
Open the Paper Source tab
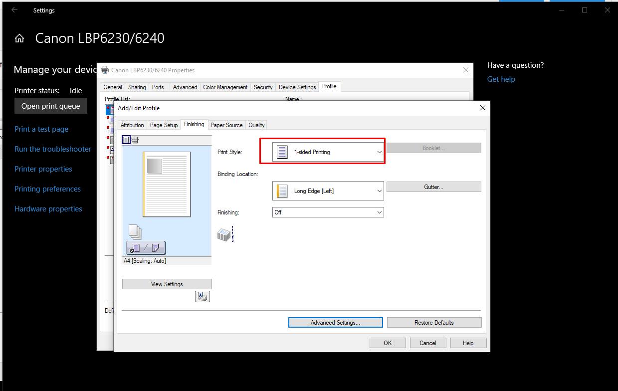[226, 125]
